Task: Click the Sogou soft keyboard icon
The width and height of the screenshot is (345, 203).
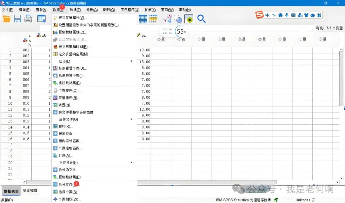Action: (x=293, y=15)
